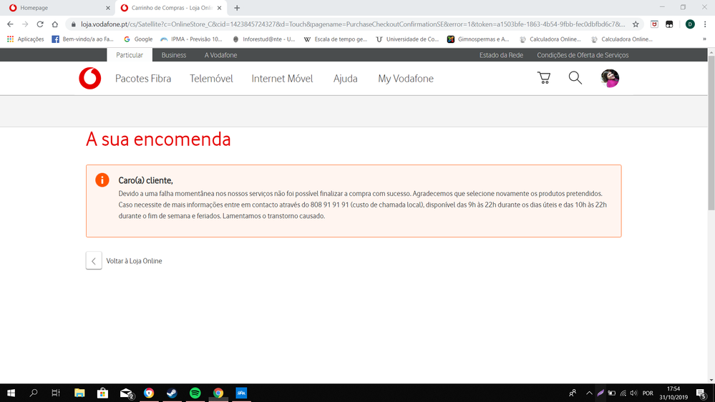
Task: Bookmark this page with the star icon
Action: click(x=636, y=24)
